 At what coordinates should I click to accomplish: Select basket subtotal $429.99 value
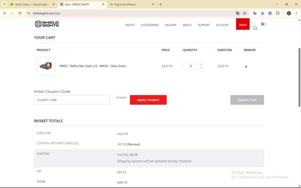point(122,134)
